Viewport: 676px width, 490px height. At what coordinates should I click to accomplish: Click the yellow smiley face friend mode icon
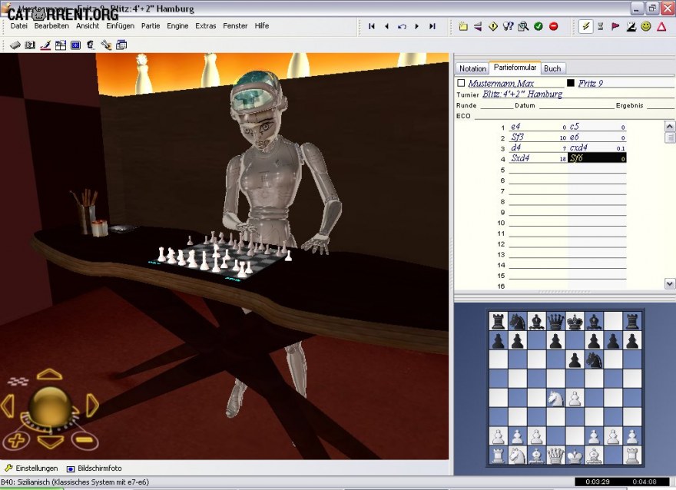point(646,26)
